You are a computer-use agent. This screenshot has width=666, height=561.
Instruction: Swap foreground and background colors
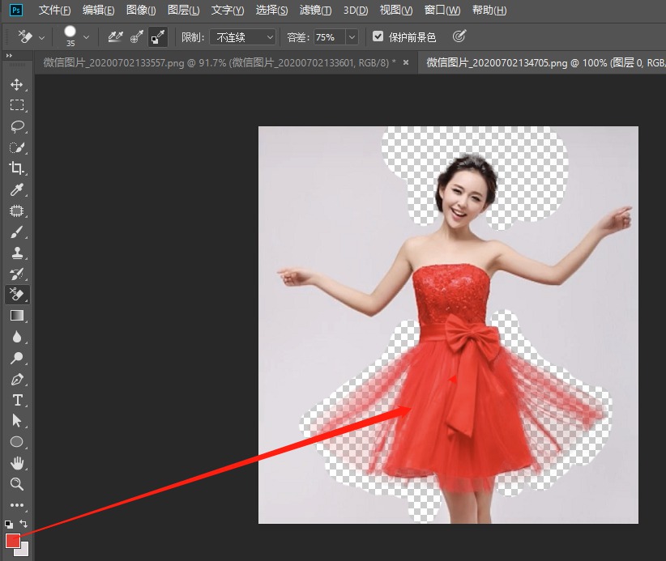24,525
